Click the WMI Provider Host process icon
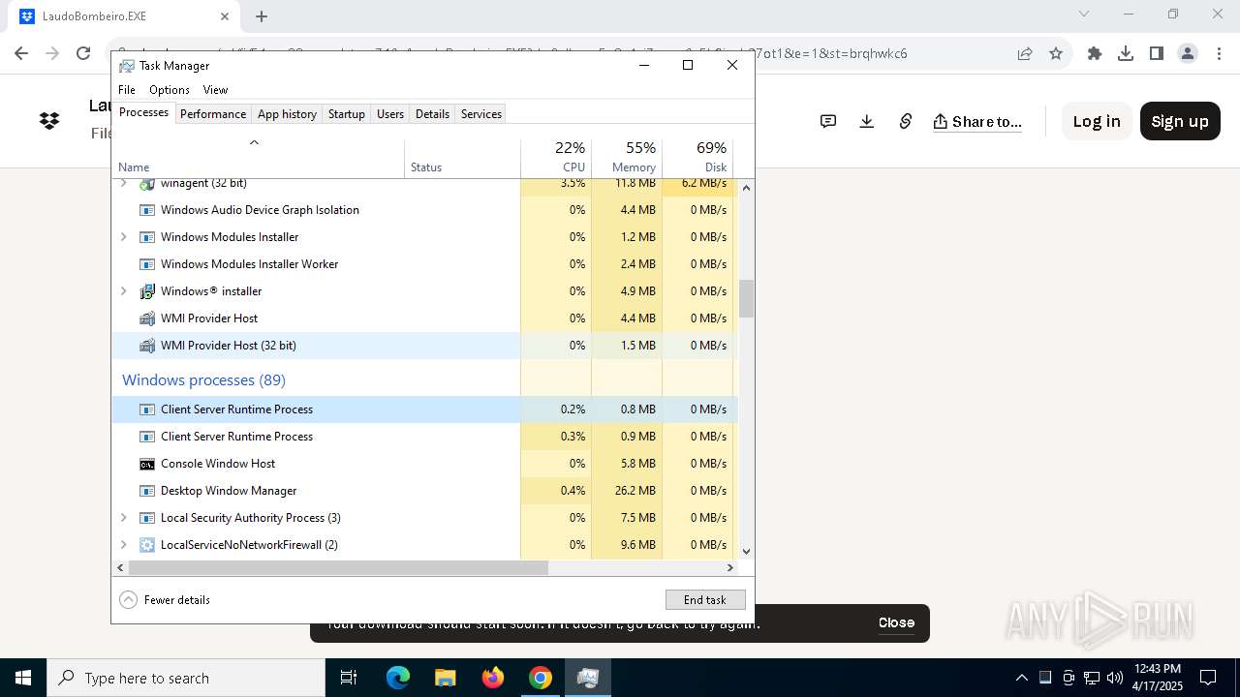The height and width of the screenshot is (697, 1240). coord(147,318)
